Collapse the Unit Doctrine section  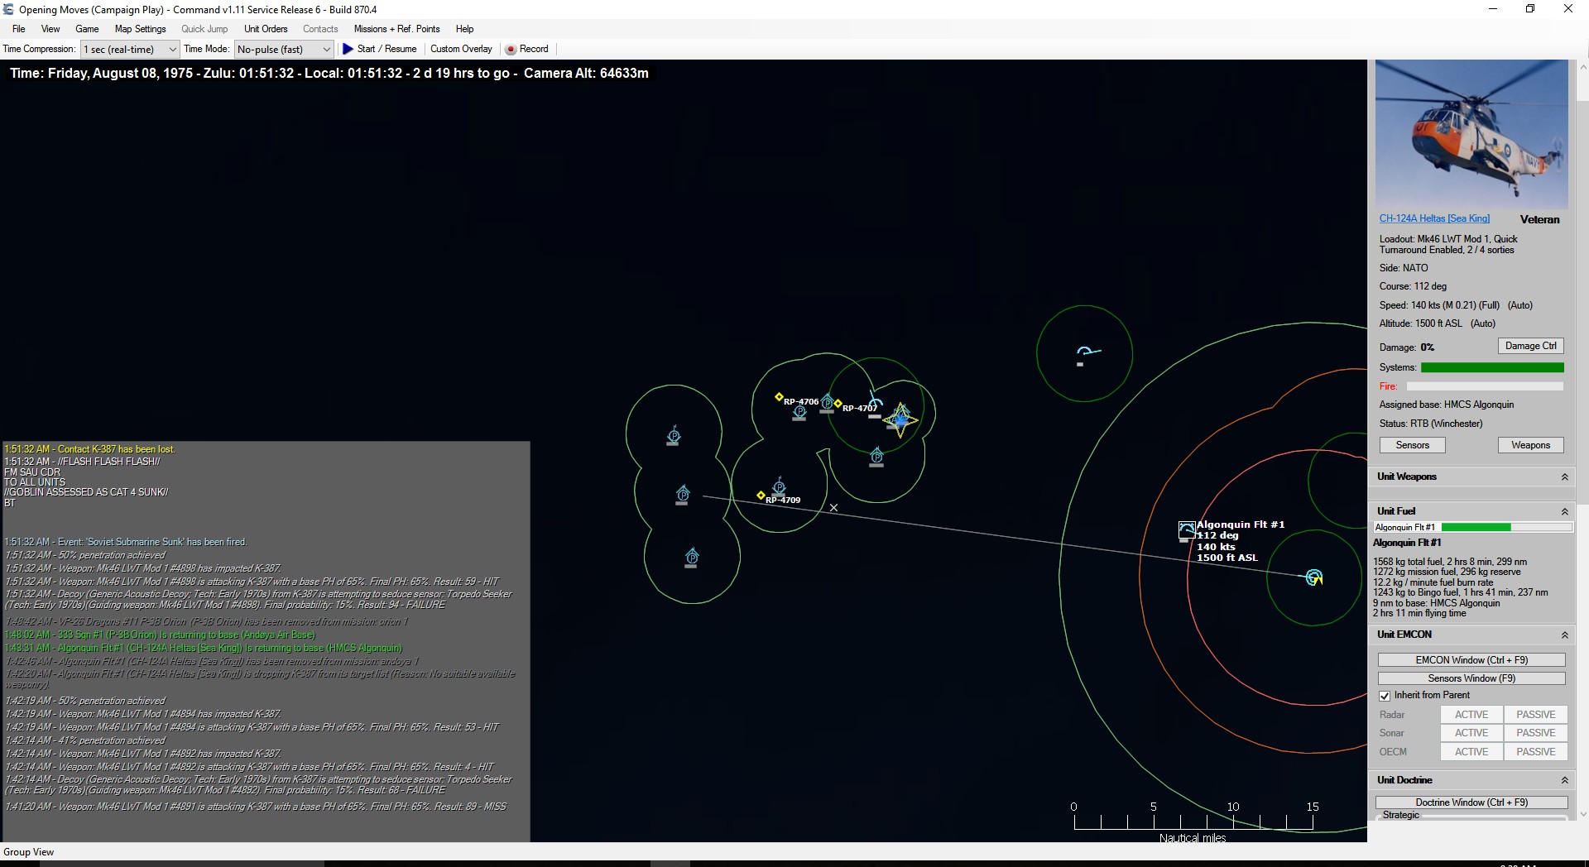(1564, 781)
